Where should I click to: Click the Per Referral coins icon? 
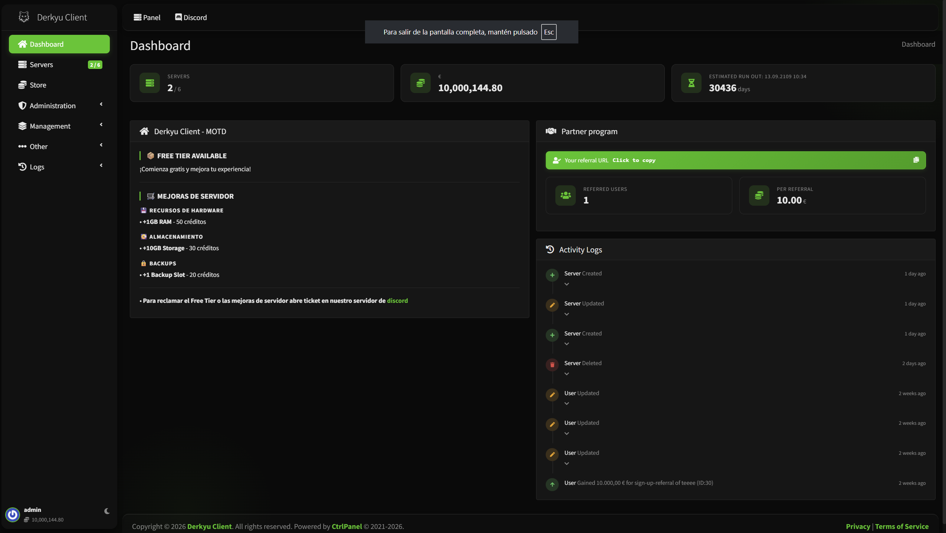coord(759,195)
